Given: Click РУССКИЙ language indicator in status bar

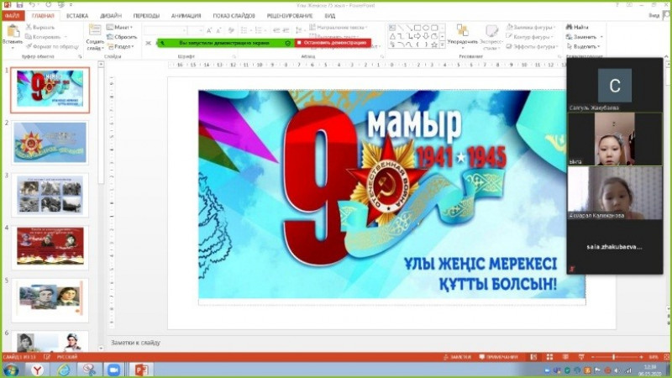Looking at the screenshot, I should click(67, 357).
